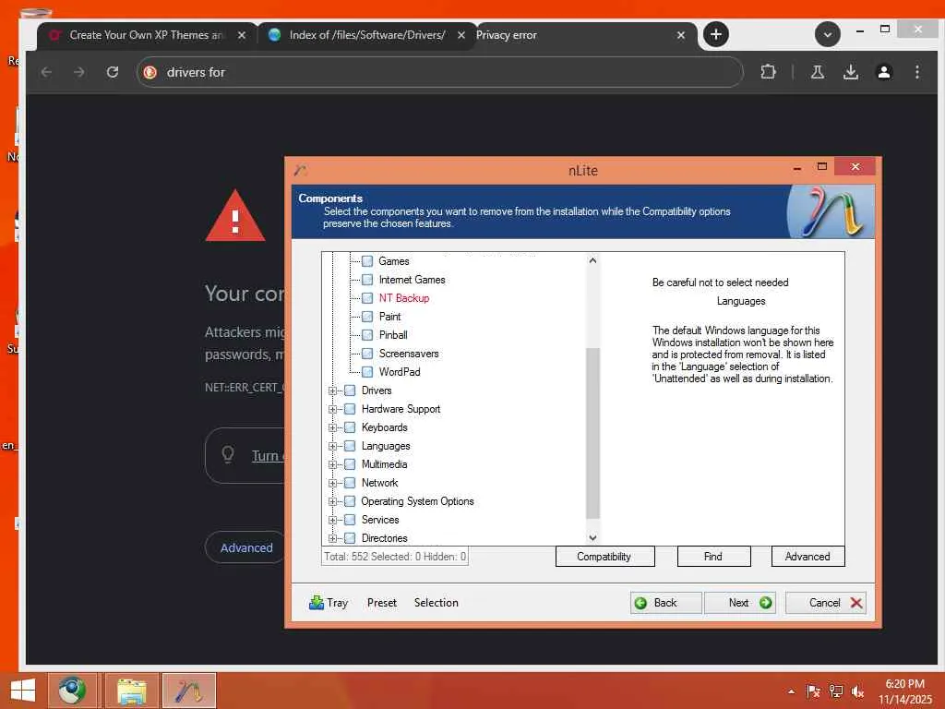
Task: Check the Games component checkbox
Action: [367, 261]
